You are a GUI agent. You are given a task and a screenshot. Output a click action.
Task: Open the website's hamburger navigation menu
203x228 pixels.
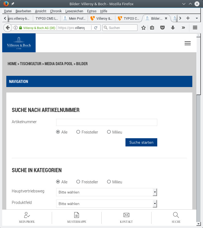click(188, 43)
